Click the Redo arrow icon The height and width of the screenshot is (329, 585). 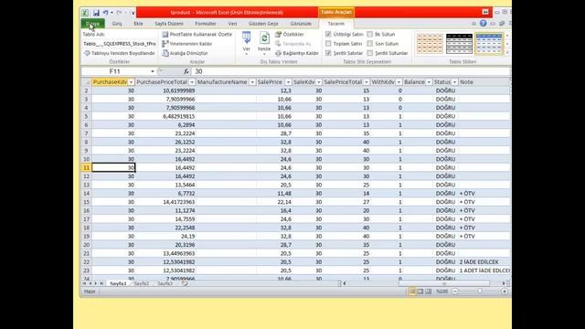point(119,13)
